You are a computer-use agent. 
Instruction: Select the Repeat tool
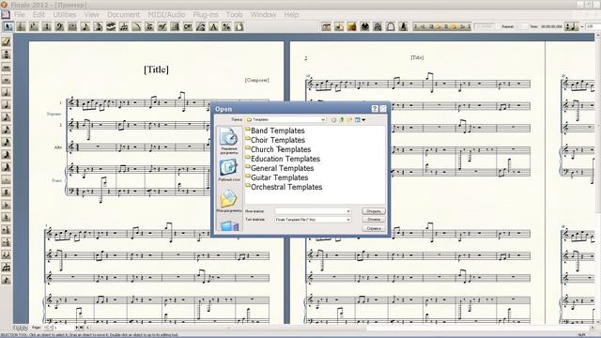coord(176,27)
